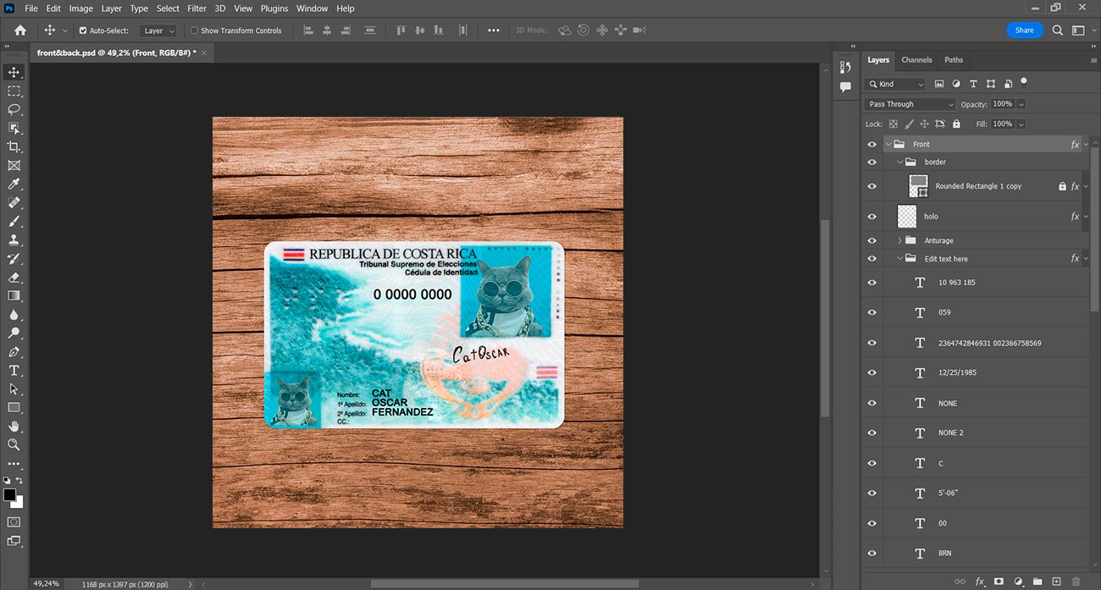Image resolution: width=1101 pixels, height=590 pixels.
Task: Select the Object Selection tool
Action: (x=14, y=128)
